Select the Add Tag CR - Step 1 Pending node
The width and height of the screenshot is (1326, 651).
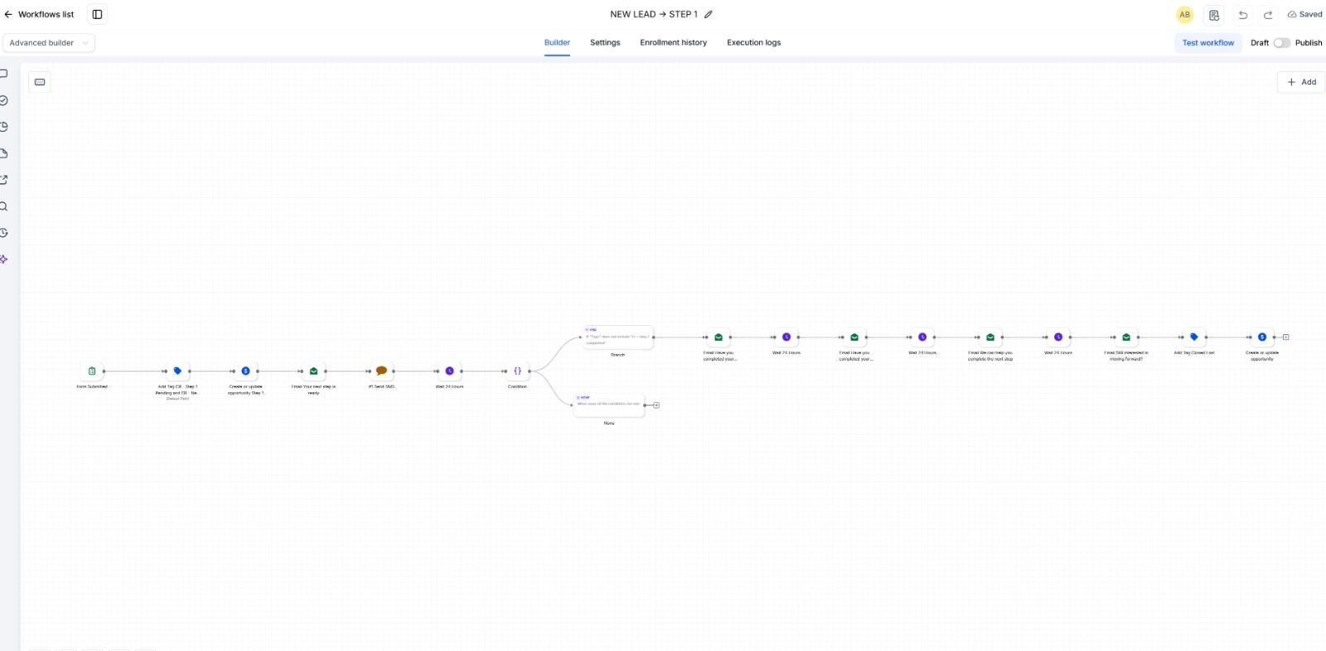coord(177,371)
